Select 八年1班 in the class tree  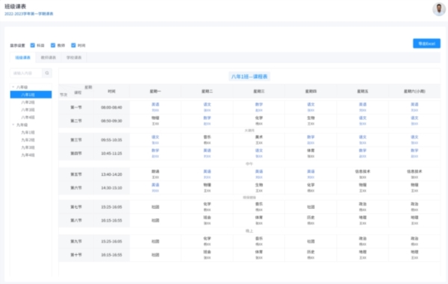tap(31, 95)
